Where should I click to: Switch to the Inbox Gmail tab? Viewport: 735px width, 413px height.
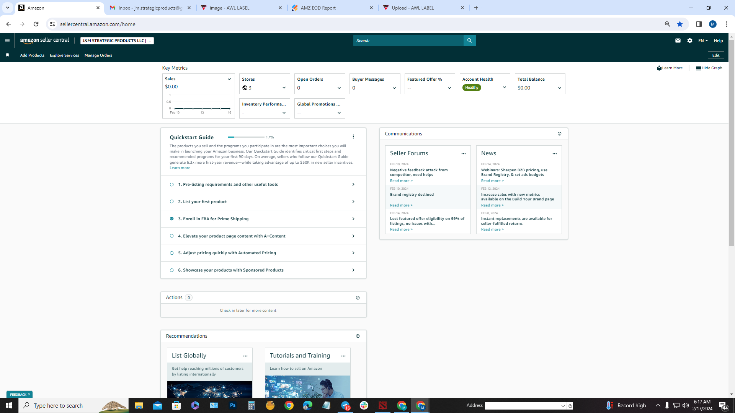[x=150, y=8]
